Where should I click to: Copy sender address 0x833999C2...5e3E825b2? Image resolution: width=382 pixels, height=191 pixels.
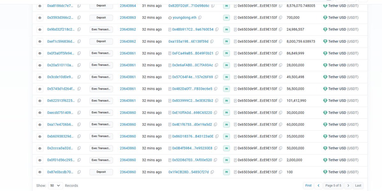pos(217,101)
